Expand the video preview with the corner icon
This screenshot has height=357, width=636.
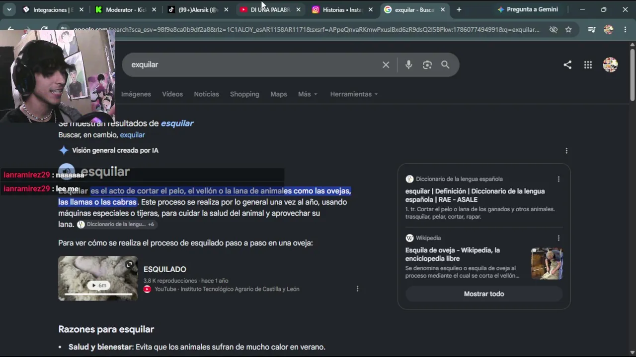click(129, 265)
